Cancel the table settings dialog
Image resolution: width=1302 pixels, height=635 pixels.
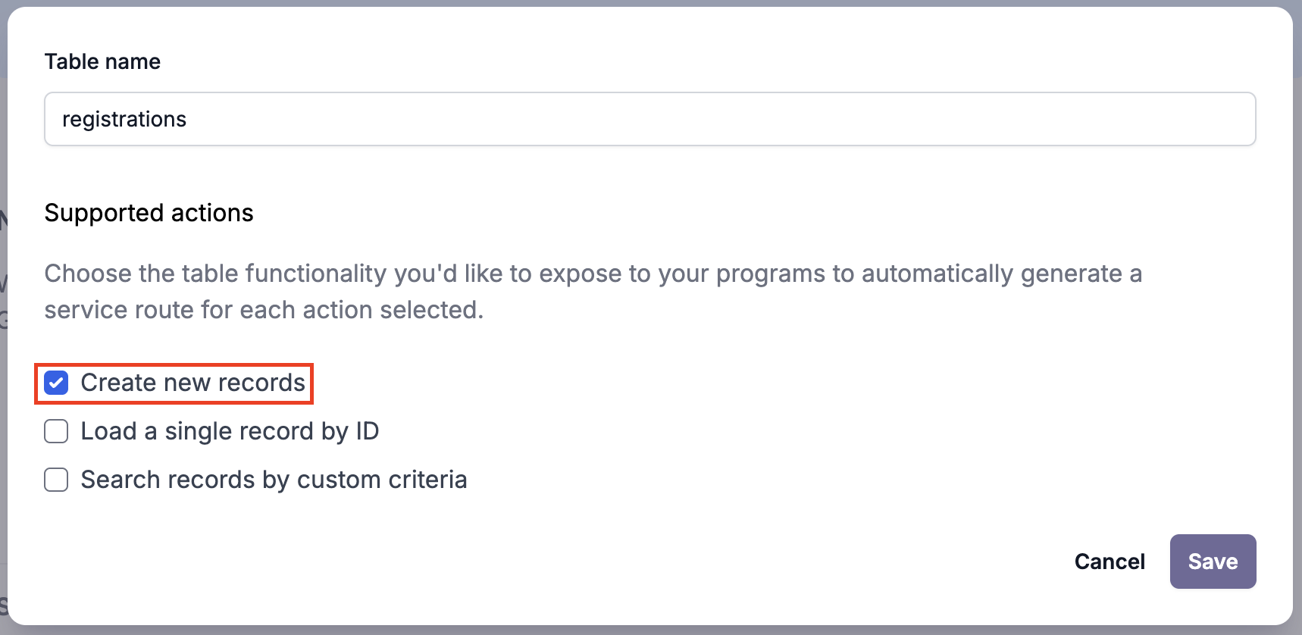[x=1109, y=561]
